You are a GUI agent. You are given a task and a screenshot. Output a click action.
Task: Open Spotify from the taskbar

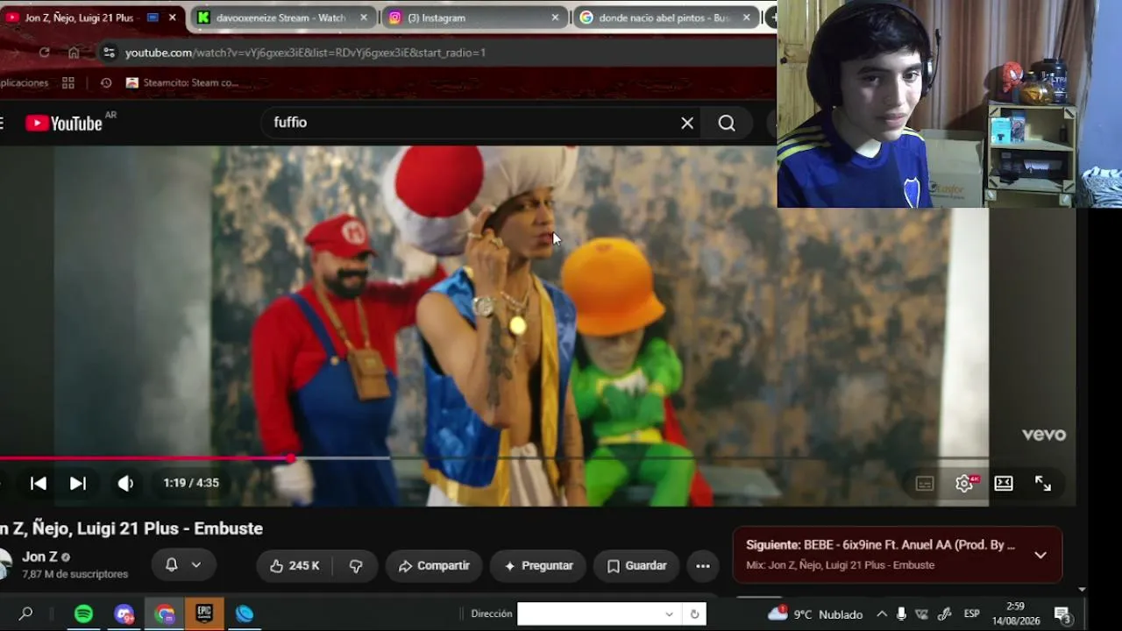[83, 613]
